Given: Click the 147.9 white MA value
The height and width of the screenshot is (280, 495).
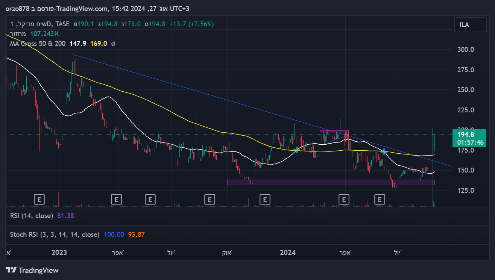Looking at the screenshot, I should (x=78, y=44).
